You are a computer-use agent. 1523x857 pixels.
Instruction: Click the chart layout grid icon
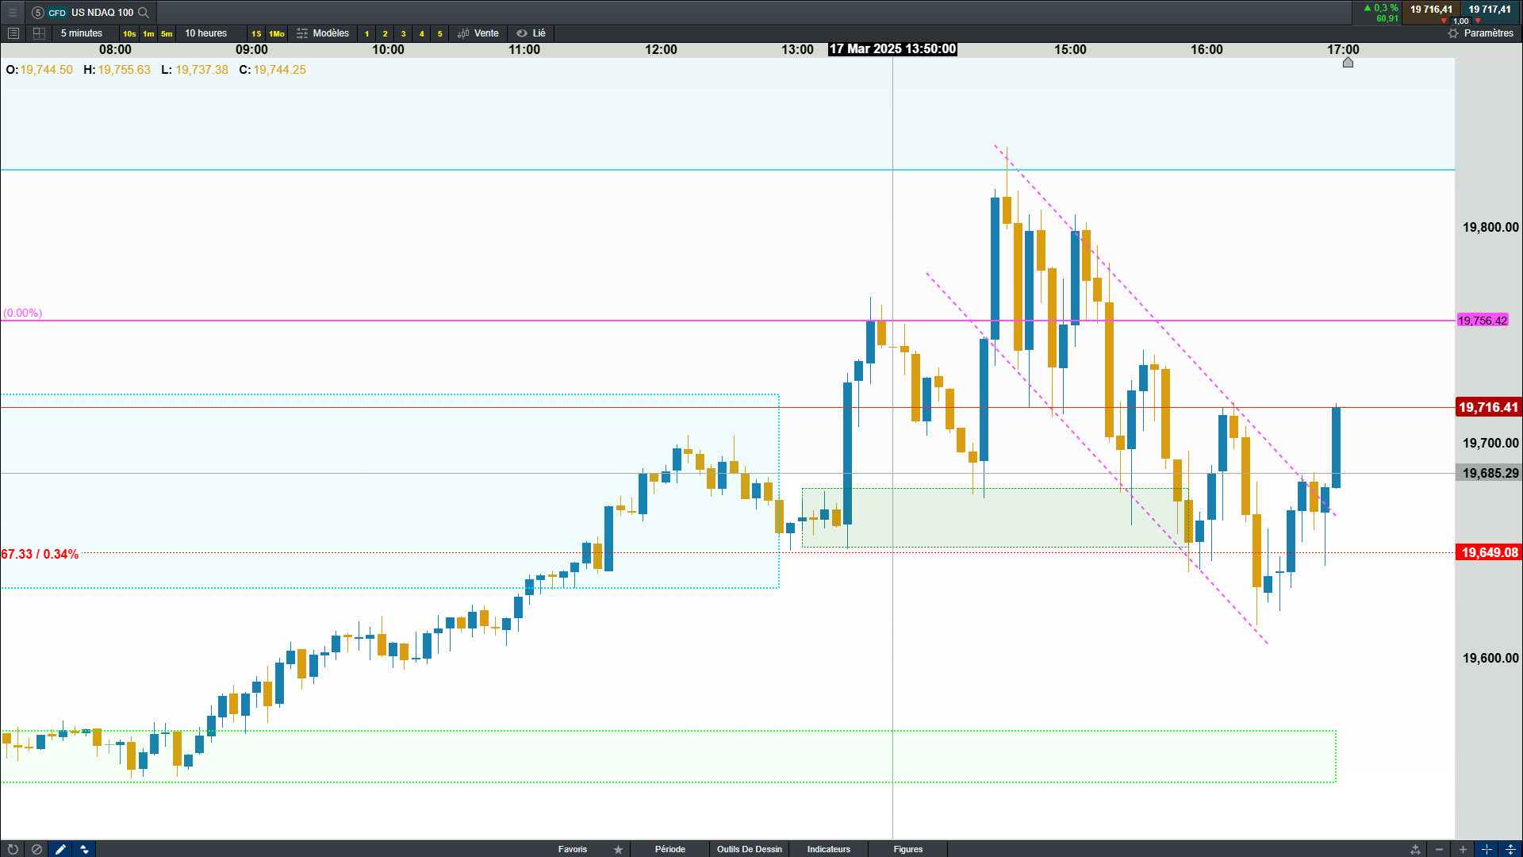pos(39,33)
